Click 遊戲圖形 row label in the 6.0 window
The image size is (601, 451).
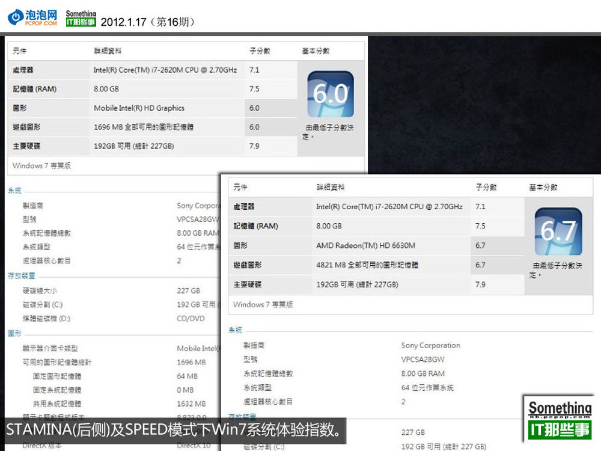point(26,127)
